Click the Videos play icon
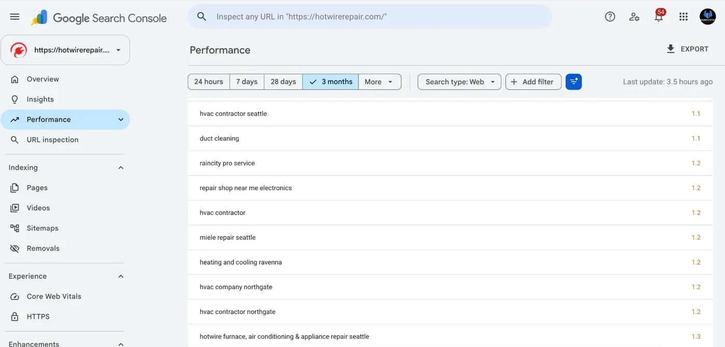 click(x=15, y=208)
